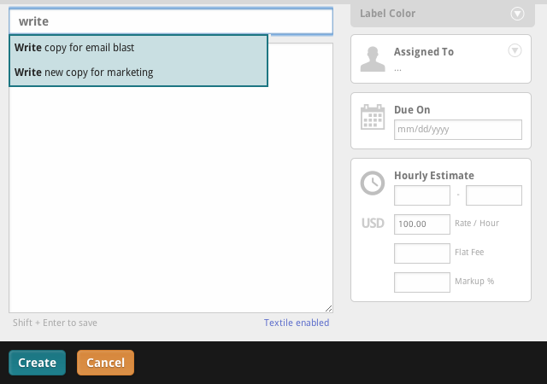This screenshot has height=384, width=547.
Task: Click the Assigned To person icon
Action: point(373,59)
